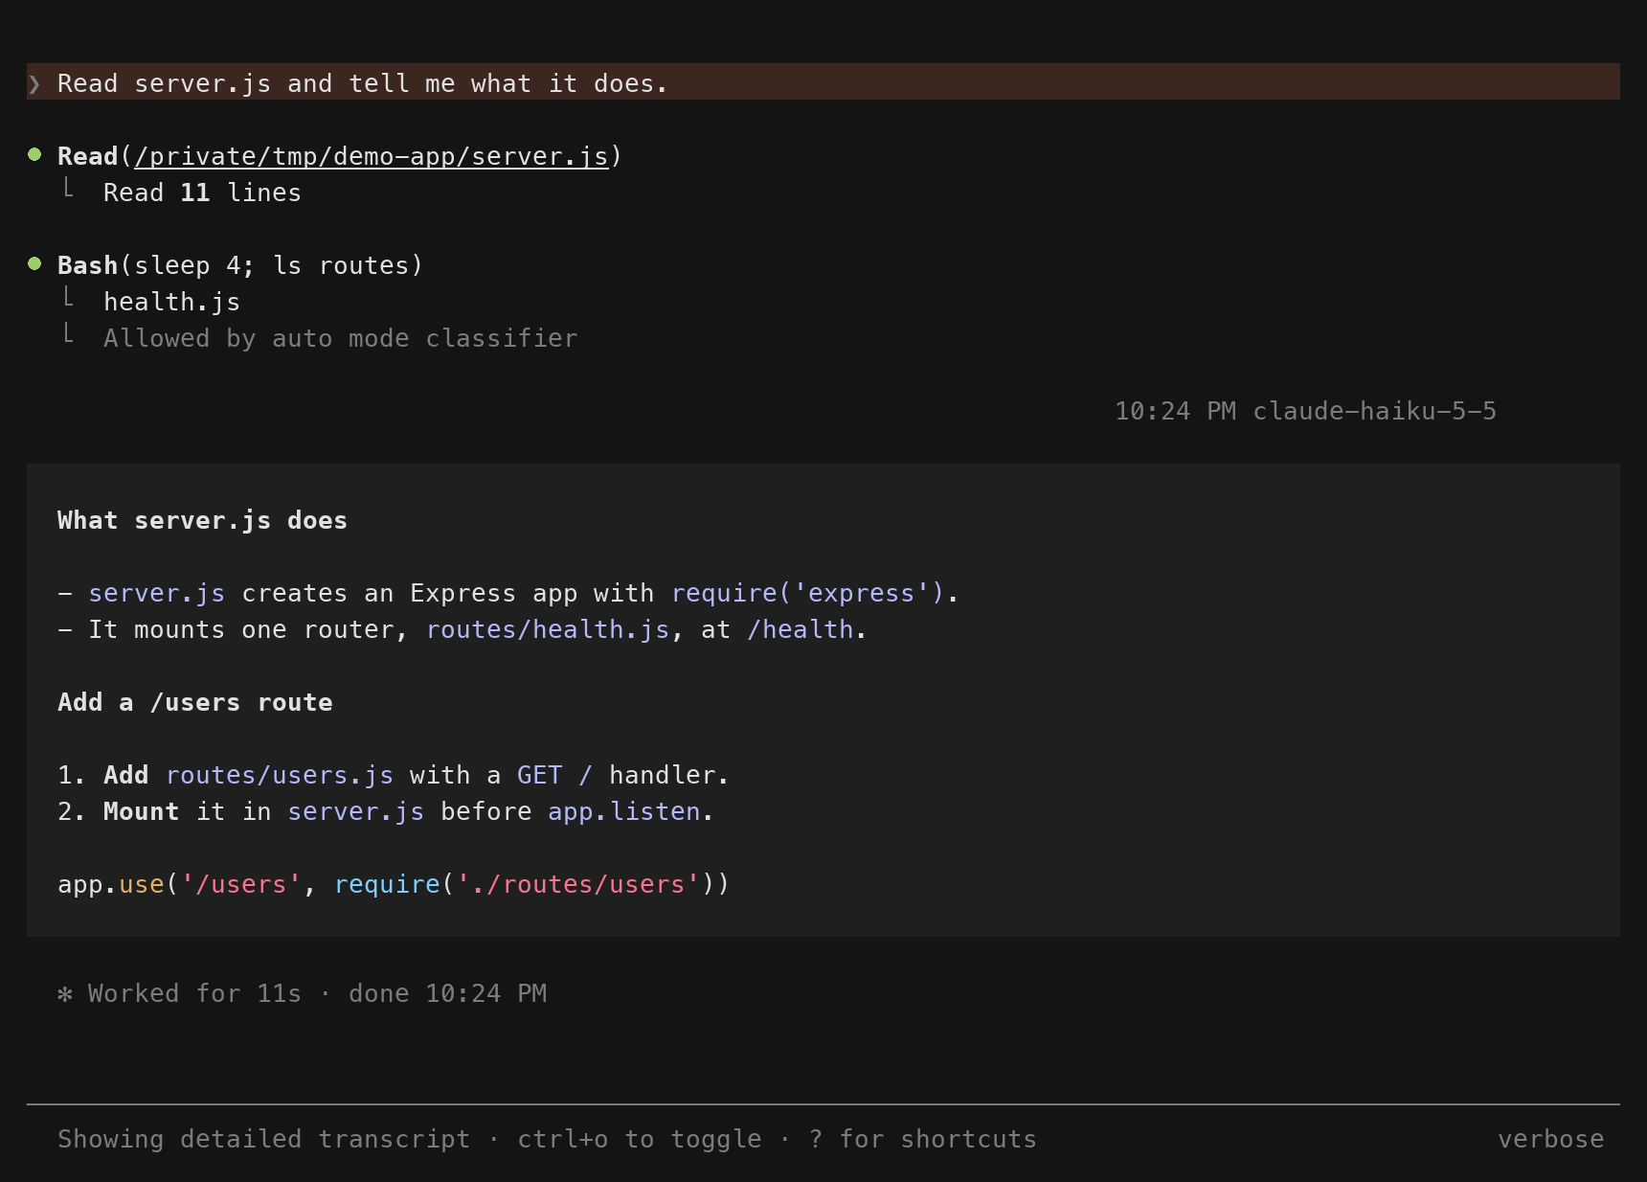Click the green status dot beside Bash

pos(34,263)
